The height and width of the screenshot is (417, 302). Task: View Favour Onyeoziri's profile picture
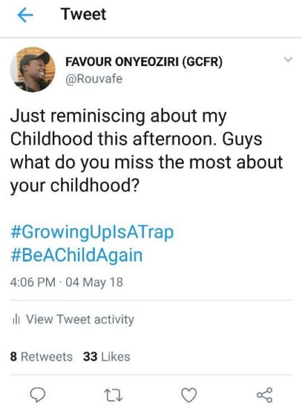(x=33, y=69)
